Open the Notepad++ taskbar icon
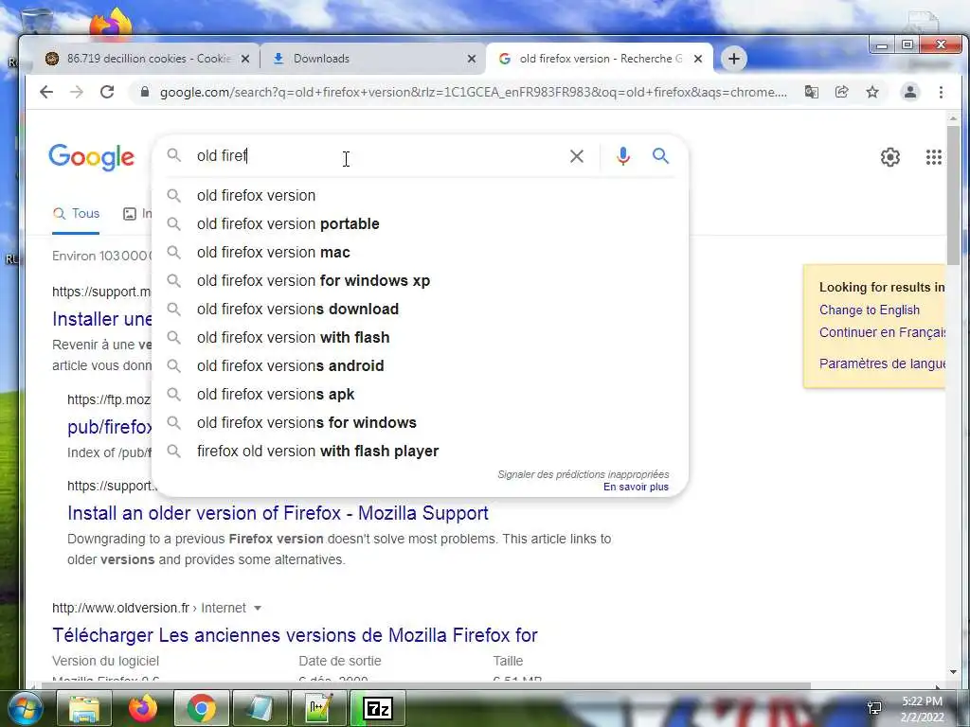Screen dimensions: 970x727 coord(319,709)
